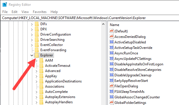Select the EventCollector folder icon
The image size is (179, 105).
pyautogui.click(x=37, y=45)
